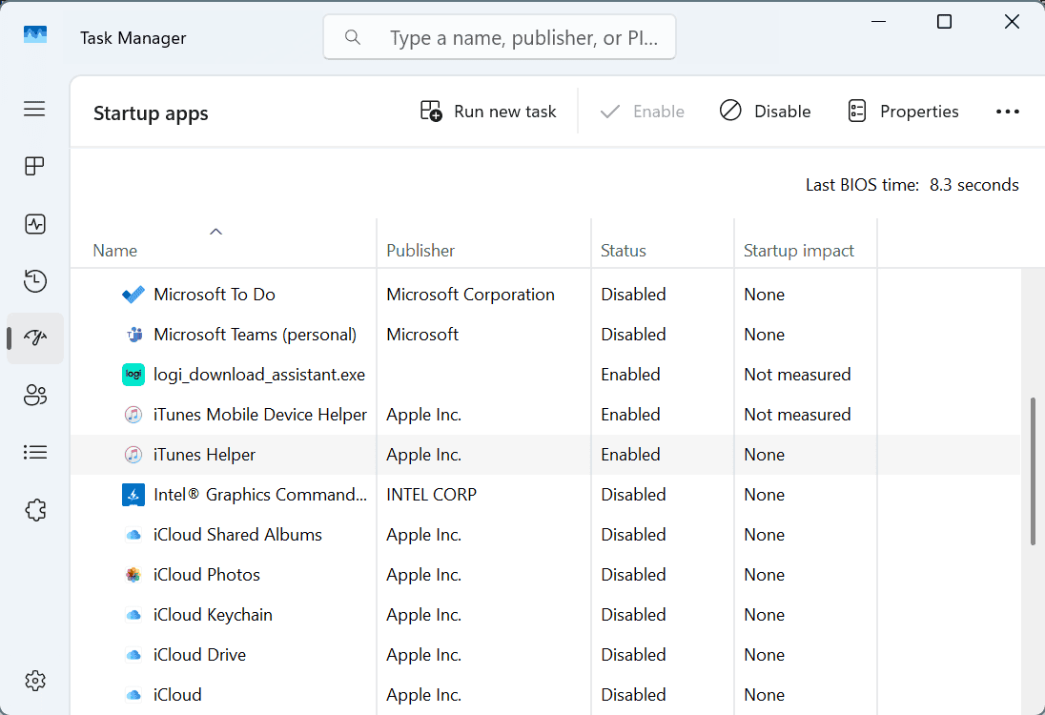Click the Enable toolbar button
The height and width of the screenshot is (715, 1045).
[643, 112]
